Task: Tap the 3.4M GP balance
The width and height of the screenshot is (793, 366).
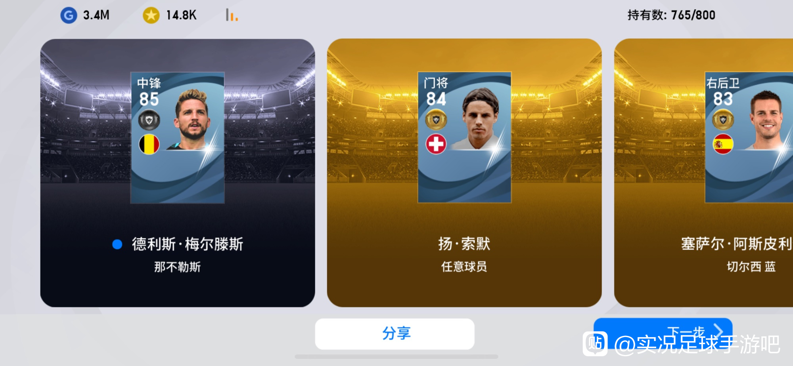Action: 96,15
